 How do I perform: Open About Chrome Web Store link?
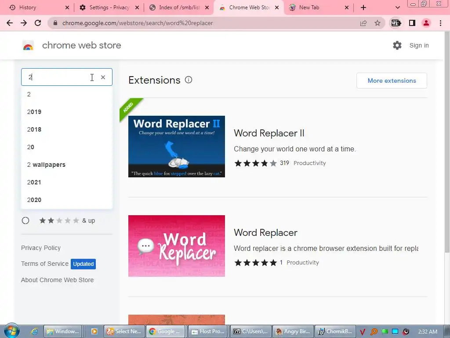[57, 279]
